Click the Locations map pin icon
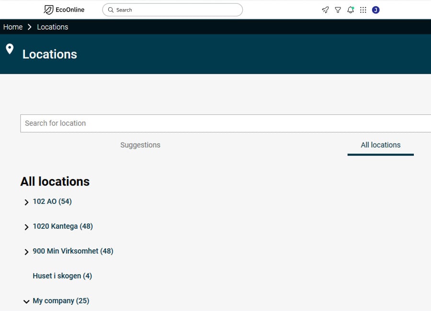 [10, 49]
